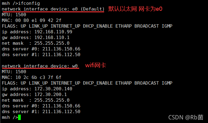Click the w0 IGMP flag text
Screen dimensions: 208x123
(167, 83)
